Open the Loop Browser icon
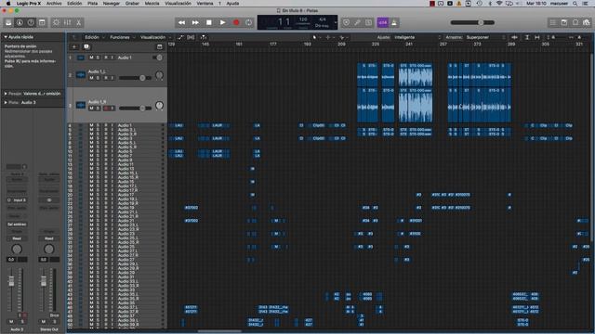595x334 pixels. tap(575, 22)
